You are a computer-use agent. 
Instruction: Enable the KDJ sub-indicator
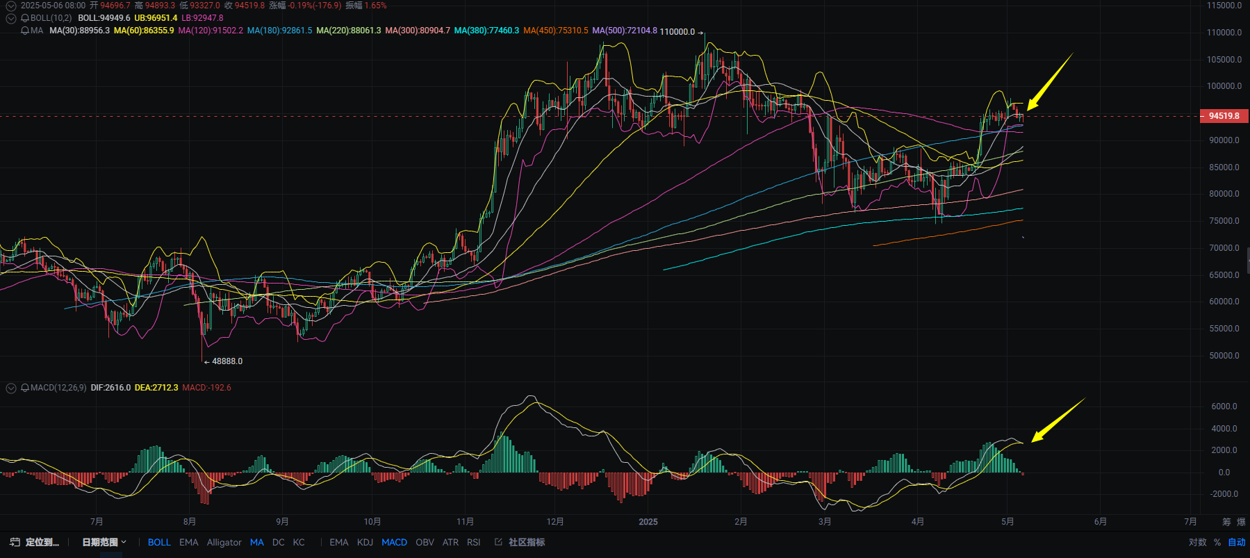pyautogui.click(x=365, y=542)
